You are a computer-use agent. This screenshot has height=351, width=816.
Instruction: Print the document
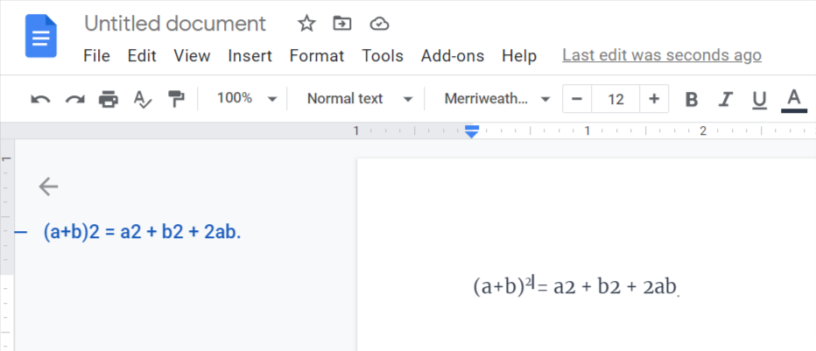tap(109, 99)
